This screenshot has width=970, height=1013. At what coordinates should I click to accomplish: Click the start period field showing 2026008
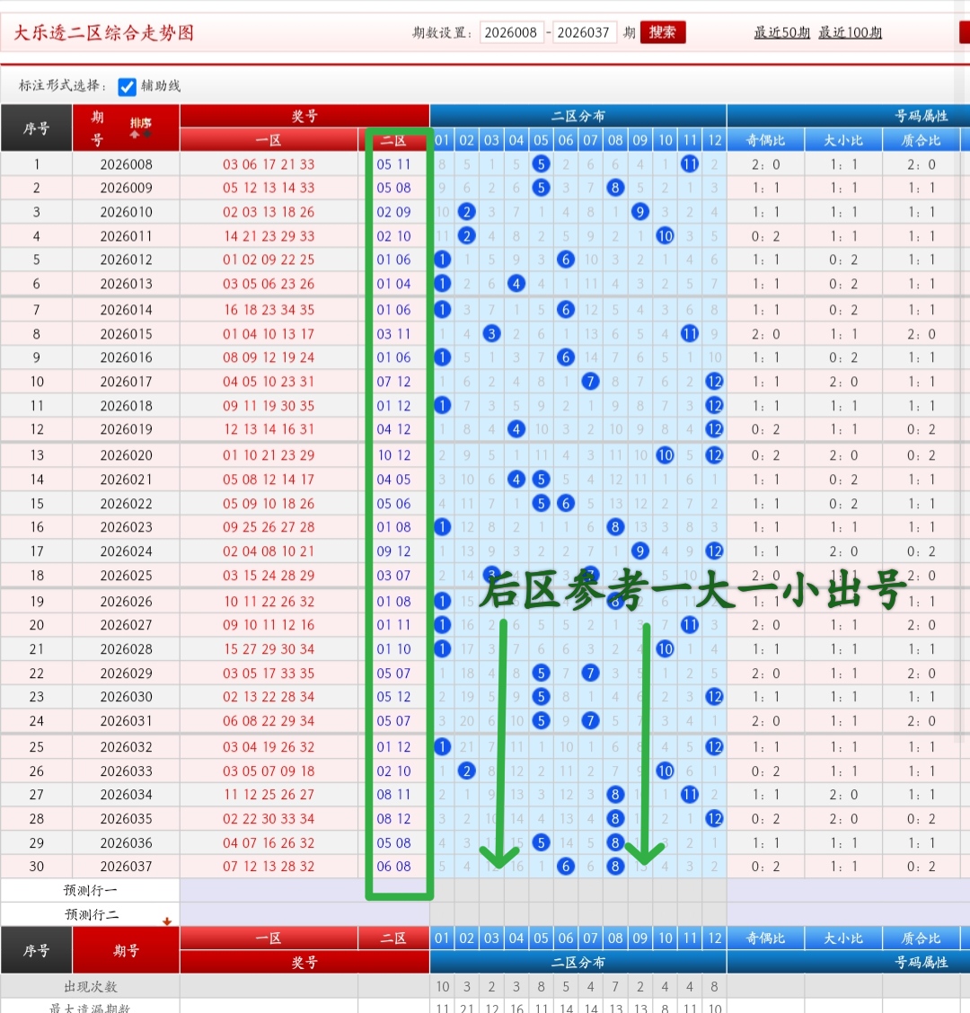(x=511, y=32)
